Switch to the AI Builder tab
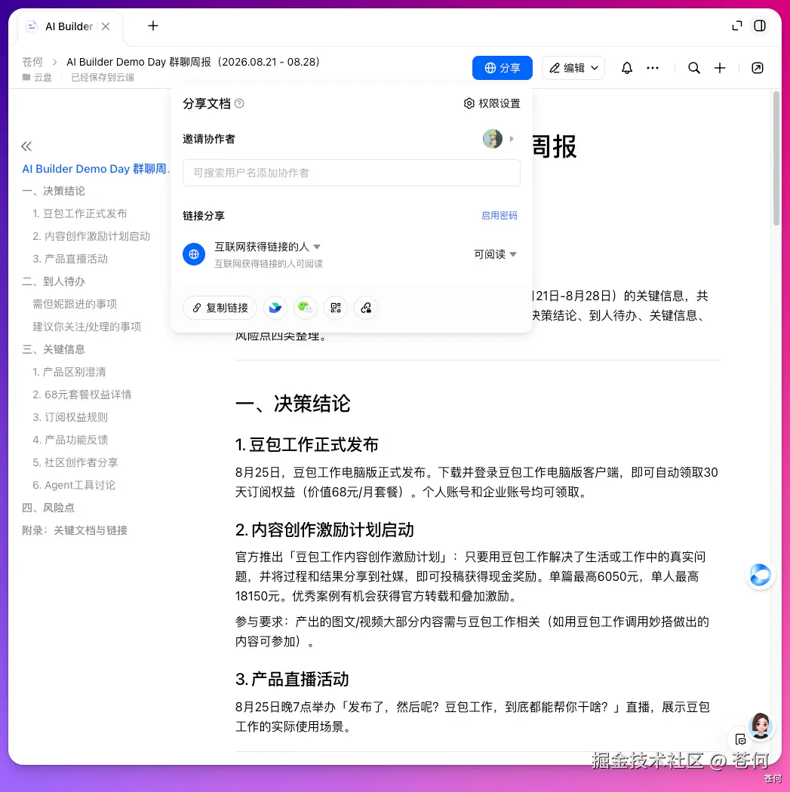Image resolution: width=790 pixels, height=792 pixels. pos(69,26)
